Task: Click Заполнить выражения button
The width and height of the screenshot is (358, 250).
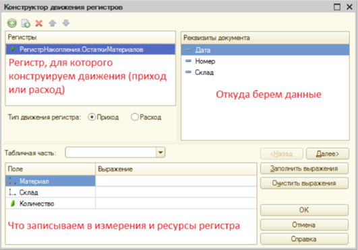Action: 304,169
